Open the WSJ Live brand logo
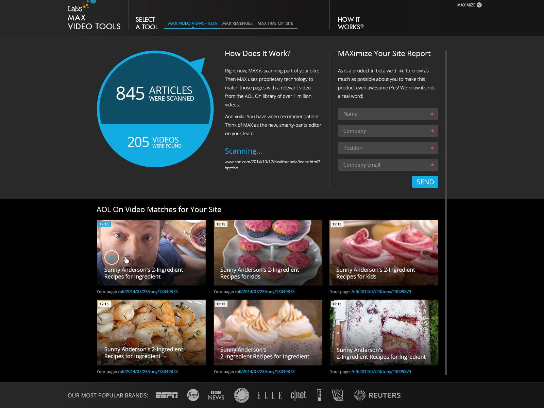The height and width of the screenshot is (408, 544). 338,395
